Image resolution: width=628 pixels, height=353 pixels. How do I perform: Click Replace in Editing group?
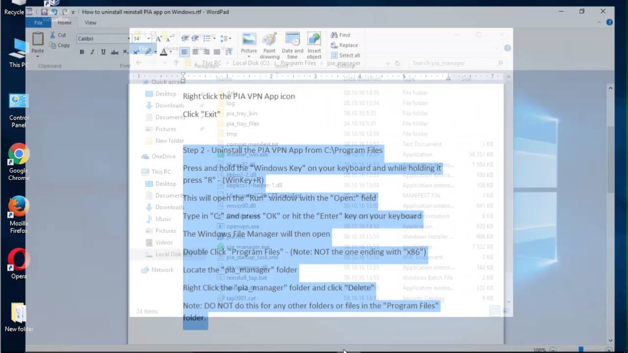[344, 45]
